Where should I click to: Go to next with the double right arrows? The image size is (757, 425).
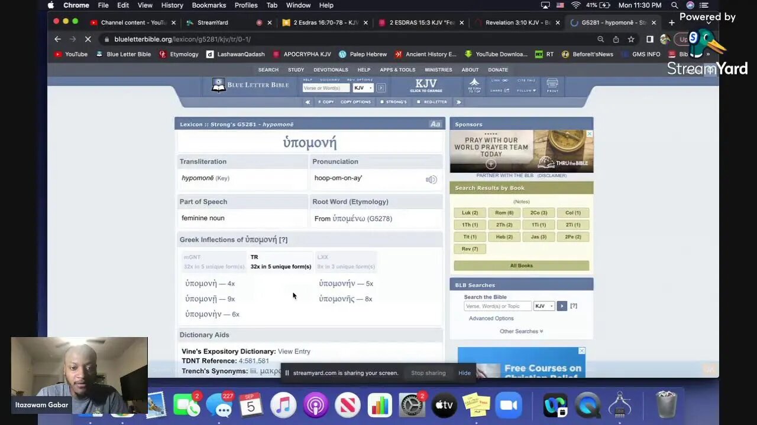point(458,102)
